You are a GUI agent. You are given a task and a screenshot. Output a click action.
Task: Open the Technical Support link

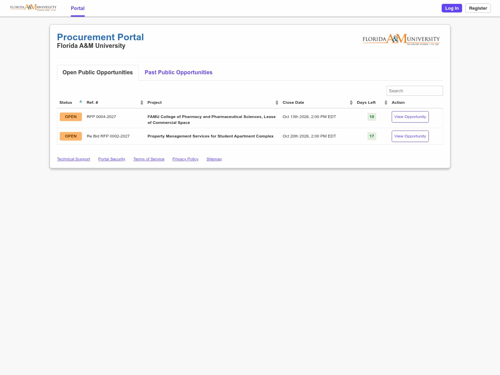74,159
